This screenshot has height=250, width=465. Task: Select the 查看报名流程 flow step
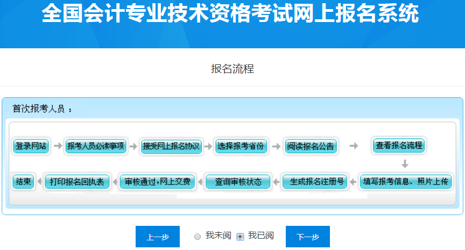pyautogui.click(x=399, y=145)
